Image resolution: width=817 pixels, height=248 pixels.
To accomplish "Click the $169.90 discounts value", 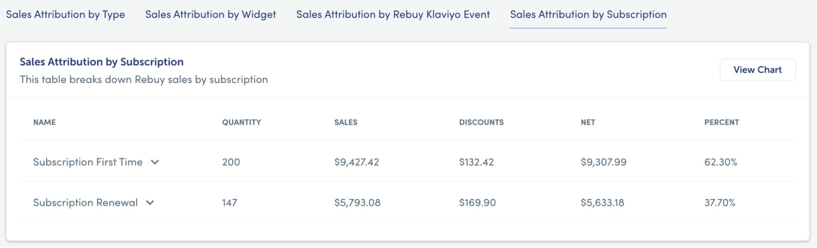I will 477,203.
